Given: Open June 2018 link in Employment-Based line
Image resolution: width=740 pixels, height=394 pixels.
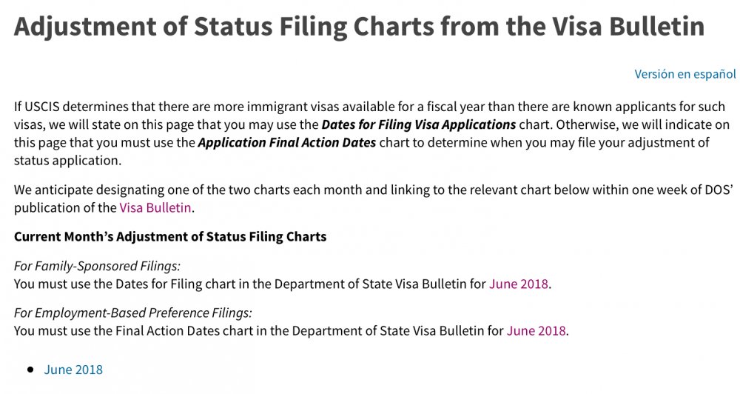Looking at the screenshot, I should click(536, 330).
